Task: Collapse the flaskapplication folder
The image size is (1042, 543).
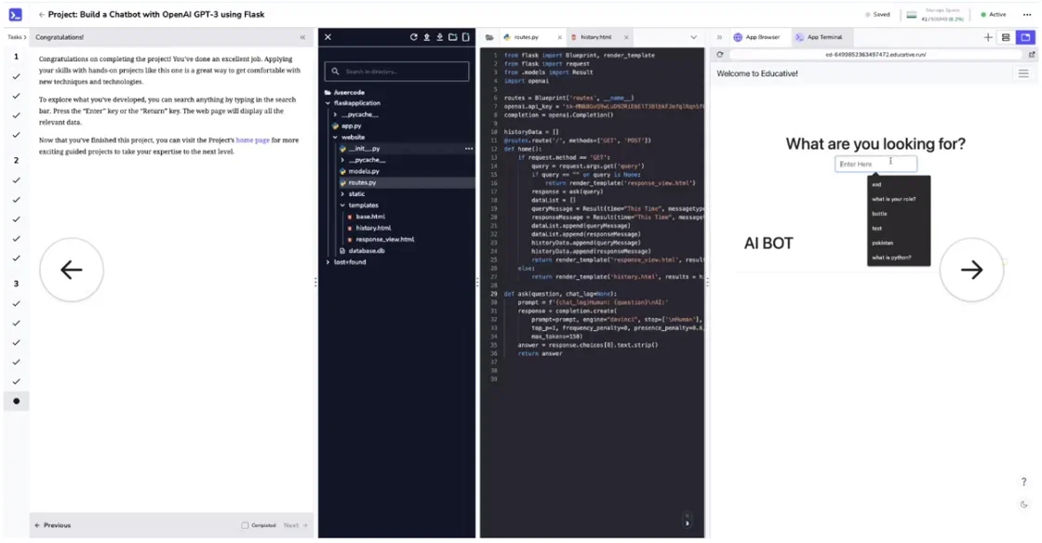Action: tap(328, 103)
